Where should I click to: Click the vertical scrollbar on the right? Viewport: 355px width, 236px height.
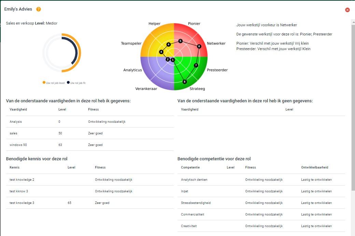point(353,102)
